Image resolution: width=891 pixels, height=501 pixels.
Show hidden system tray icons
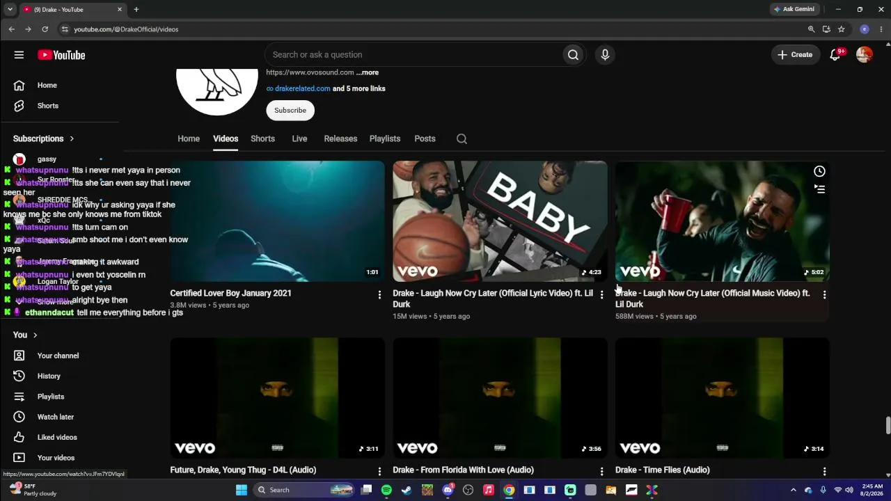point(793,490)
